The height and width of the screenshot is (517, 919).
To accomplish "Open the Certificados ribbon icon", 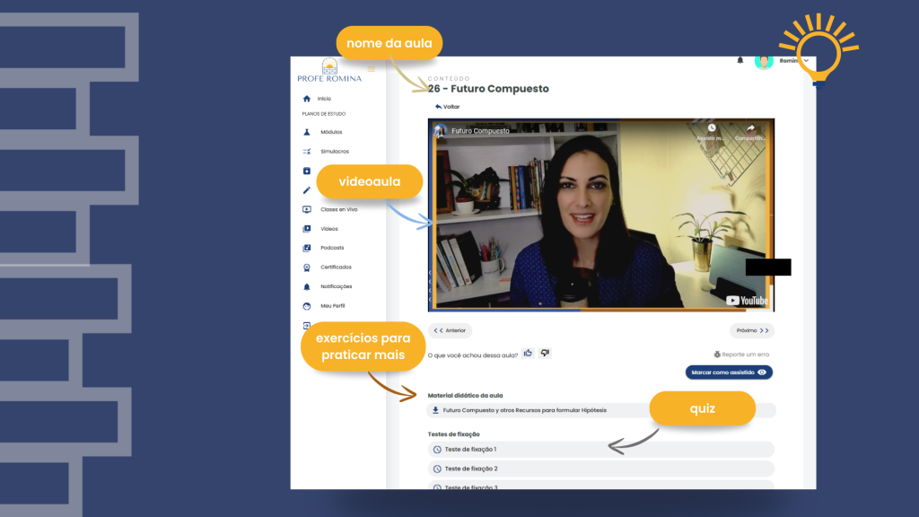I will click(x=307, y=267).
